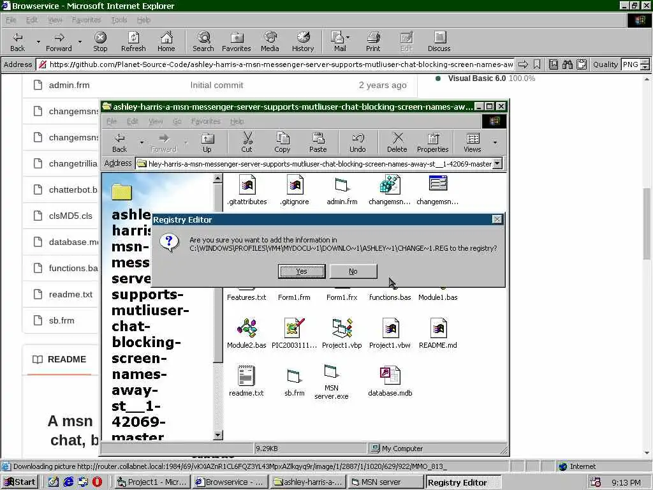Image resolution: width=653 pixels, height=490 pixels.
Task: Open Views dropdown arrow in folder window
Action: (495, 142)
